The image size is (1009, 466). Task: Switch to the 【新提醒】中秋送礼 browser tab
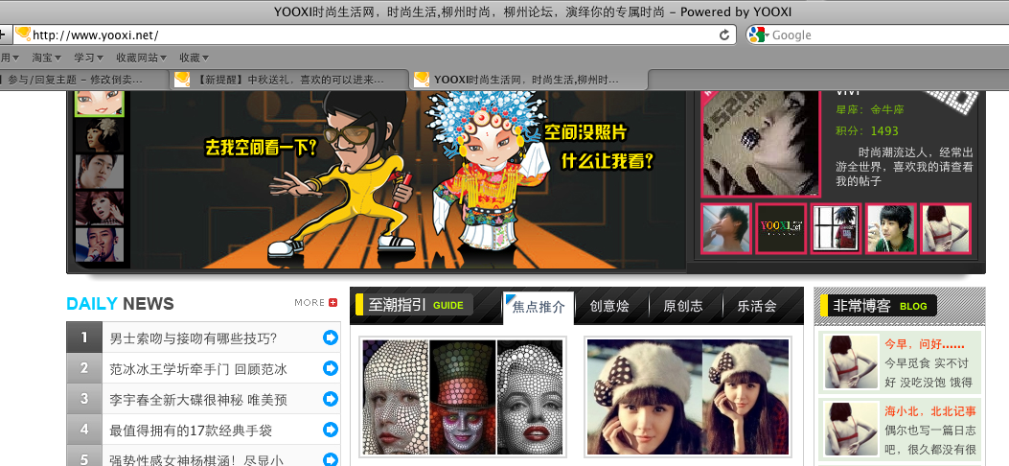point(289,80)
